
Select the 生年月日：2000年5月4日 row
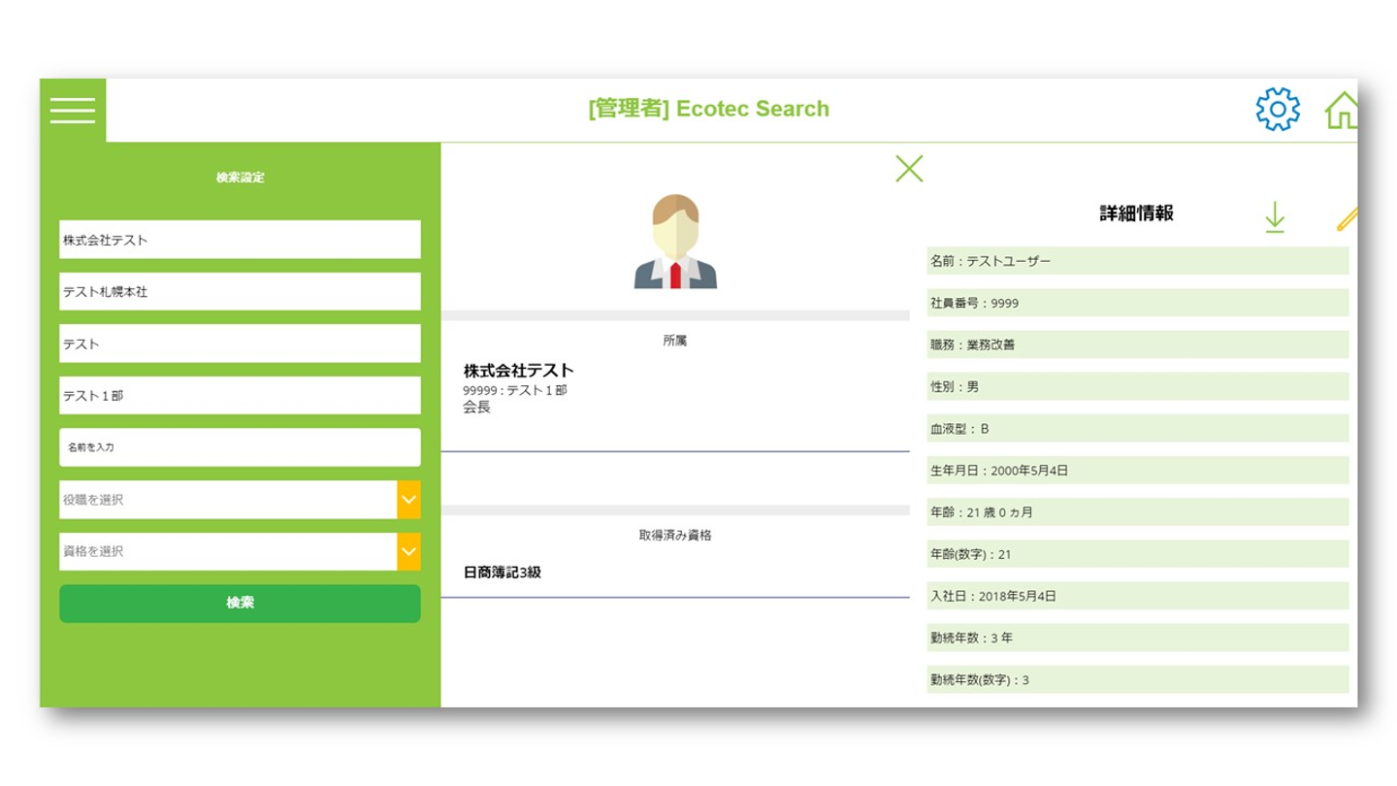click(1137, 471)
